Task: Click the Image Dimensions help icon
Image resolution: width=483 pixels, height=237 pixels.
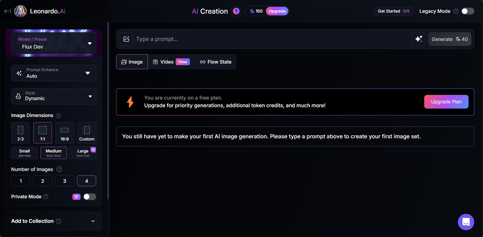Action: coord(58,116)
